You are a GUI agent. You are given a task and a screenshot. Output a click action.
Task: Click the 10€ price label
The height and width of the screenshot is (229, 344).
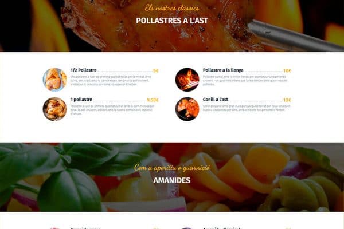(287, 70)
